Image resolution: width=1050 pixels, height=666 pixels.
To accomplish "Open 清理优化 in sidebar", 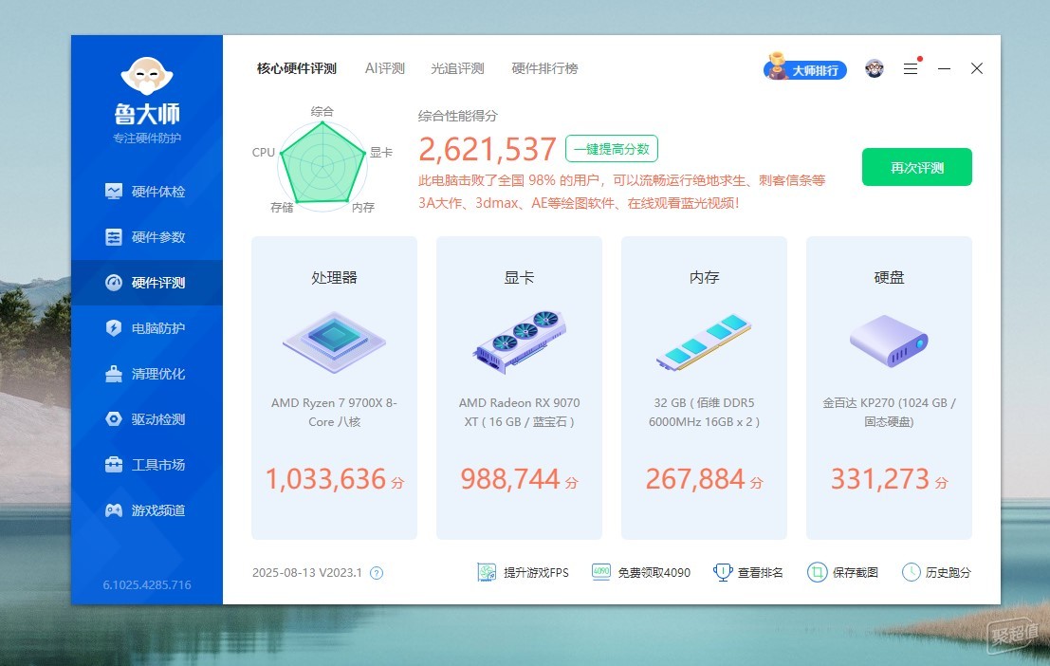I will click(x=146, y=374).
